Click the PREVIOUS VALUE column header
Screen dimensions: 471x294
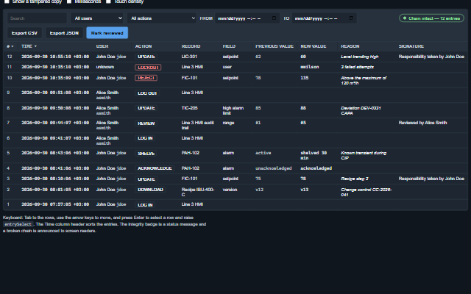(x=275, y=46)
